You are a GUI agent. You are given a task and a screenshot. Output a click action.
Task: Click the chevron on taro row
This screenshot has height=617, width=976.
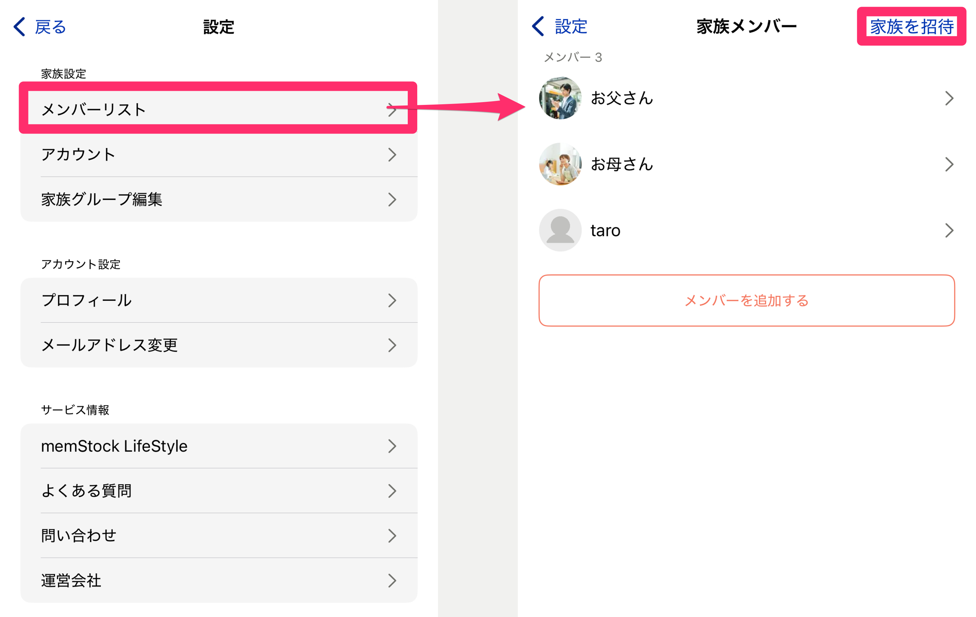(x=949, y=230)
